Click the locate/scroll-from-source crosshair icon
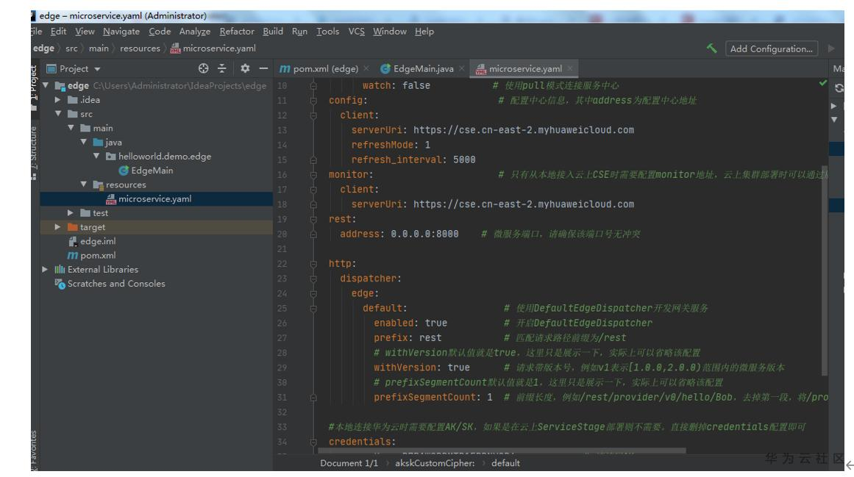 (204, 68)
